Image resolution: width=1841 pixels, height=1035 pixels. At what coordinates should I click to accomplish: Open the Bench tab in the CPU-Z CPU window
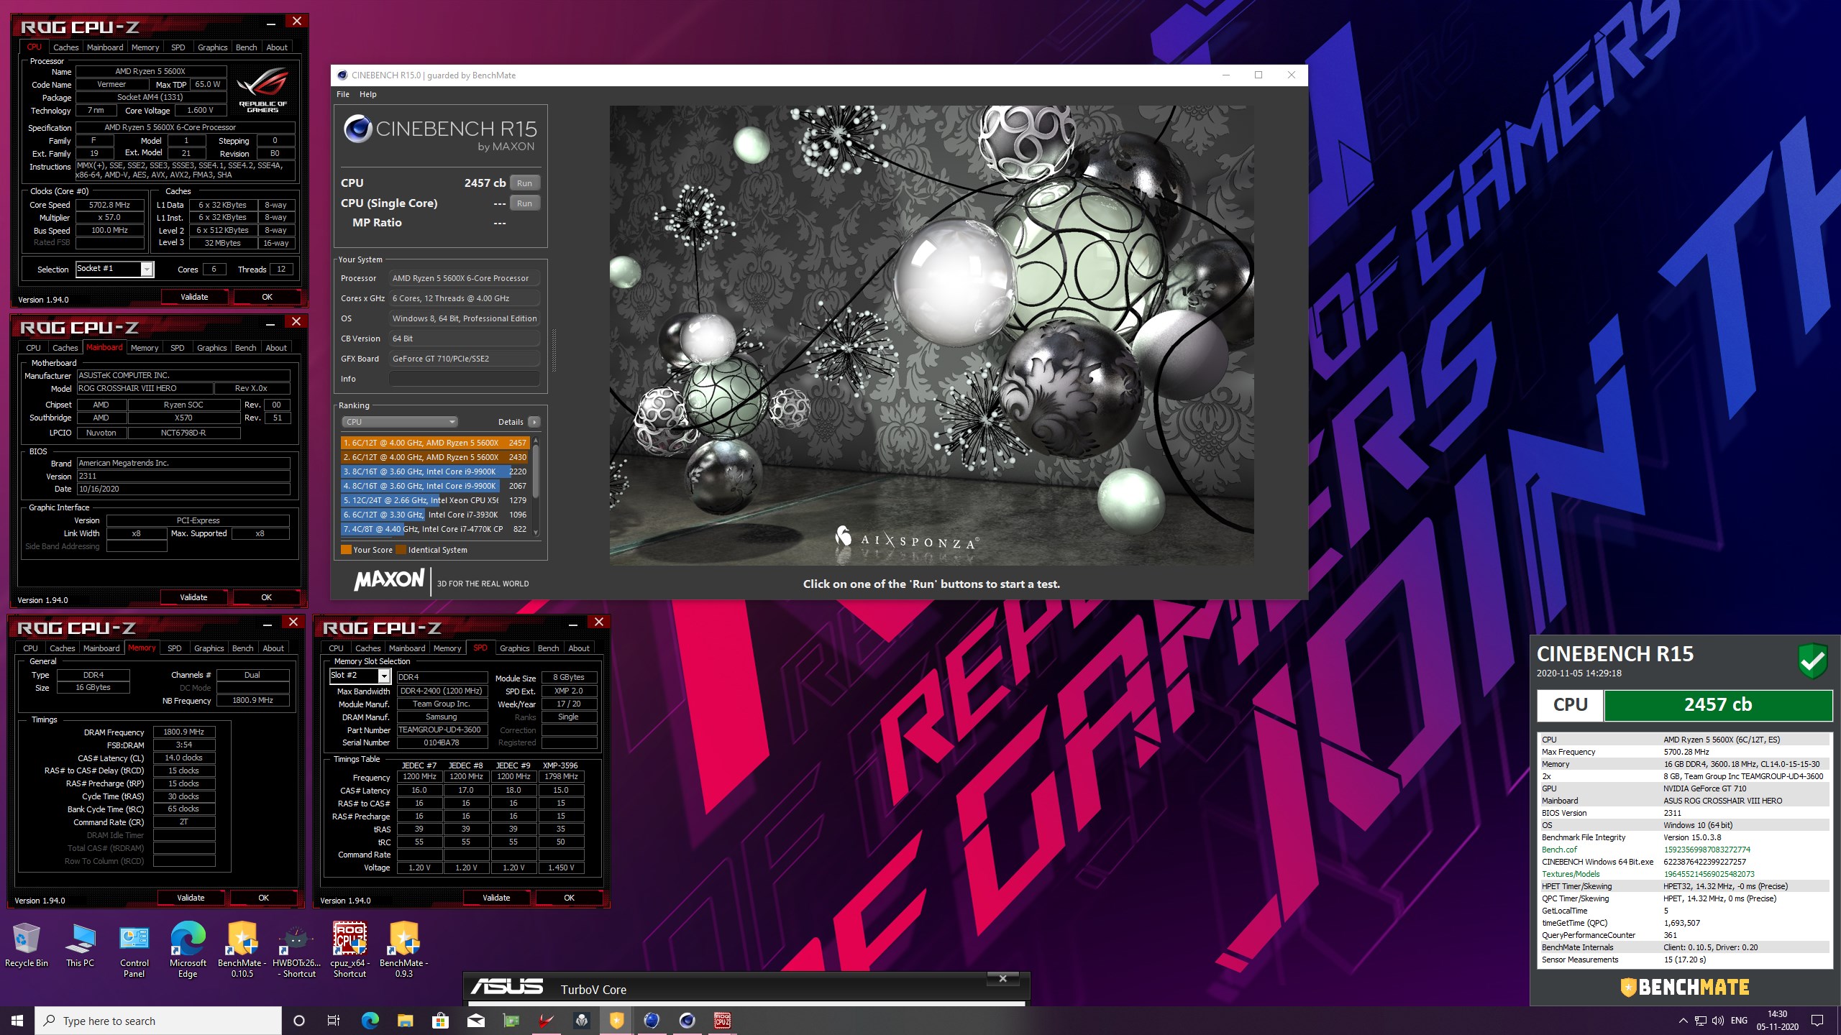(246, 47)
